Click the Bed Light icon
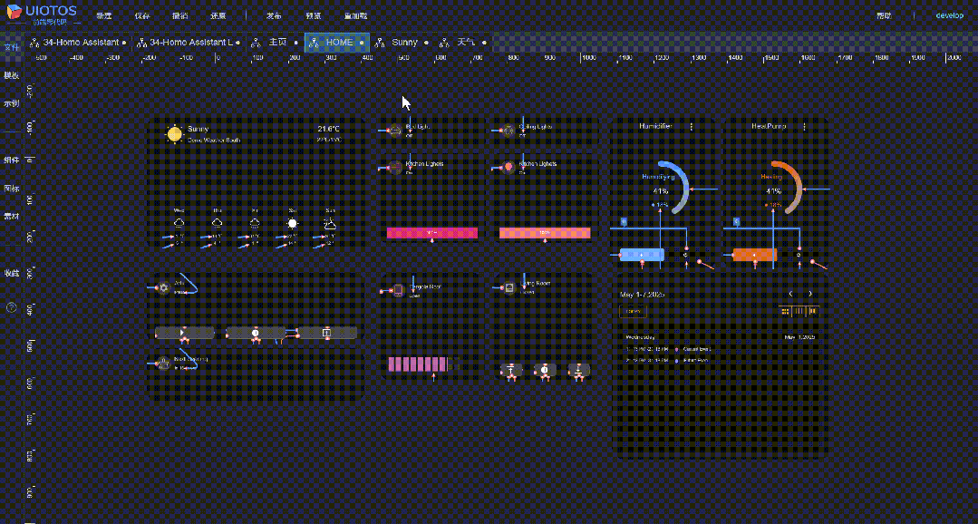This screenshot has width=978, height=524. click(395, 131)
